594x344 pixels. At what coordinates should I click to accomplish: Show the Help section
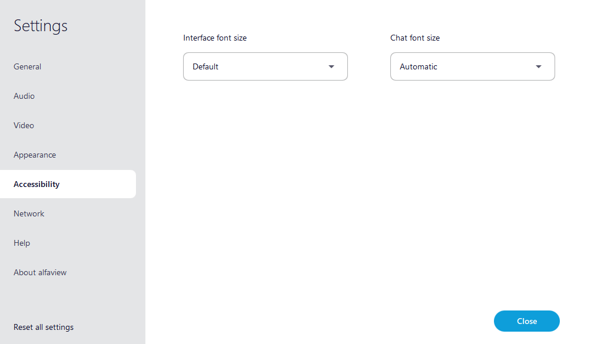click(x=22, y=243)
